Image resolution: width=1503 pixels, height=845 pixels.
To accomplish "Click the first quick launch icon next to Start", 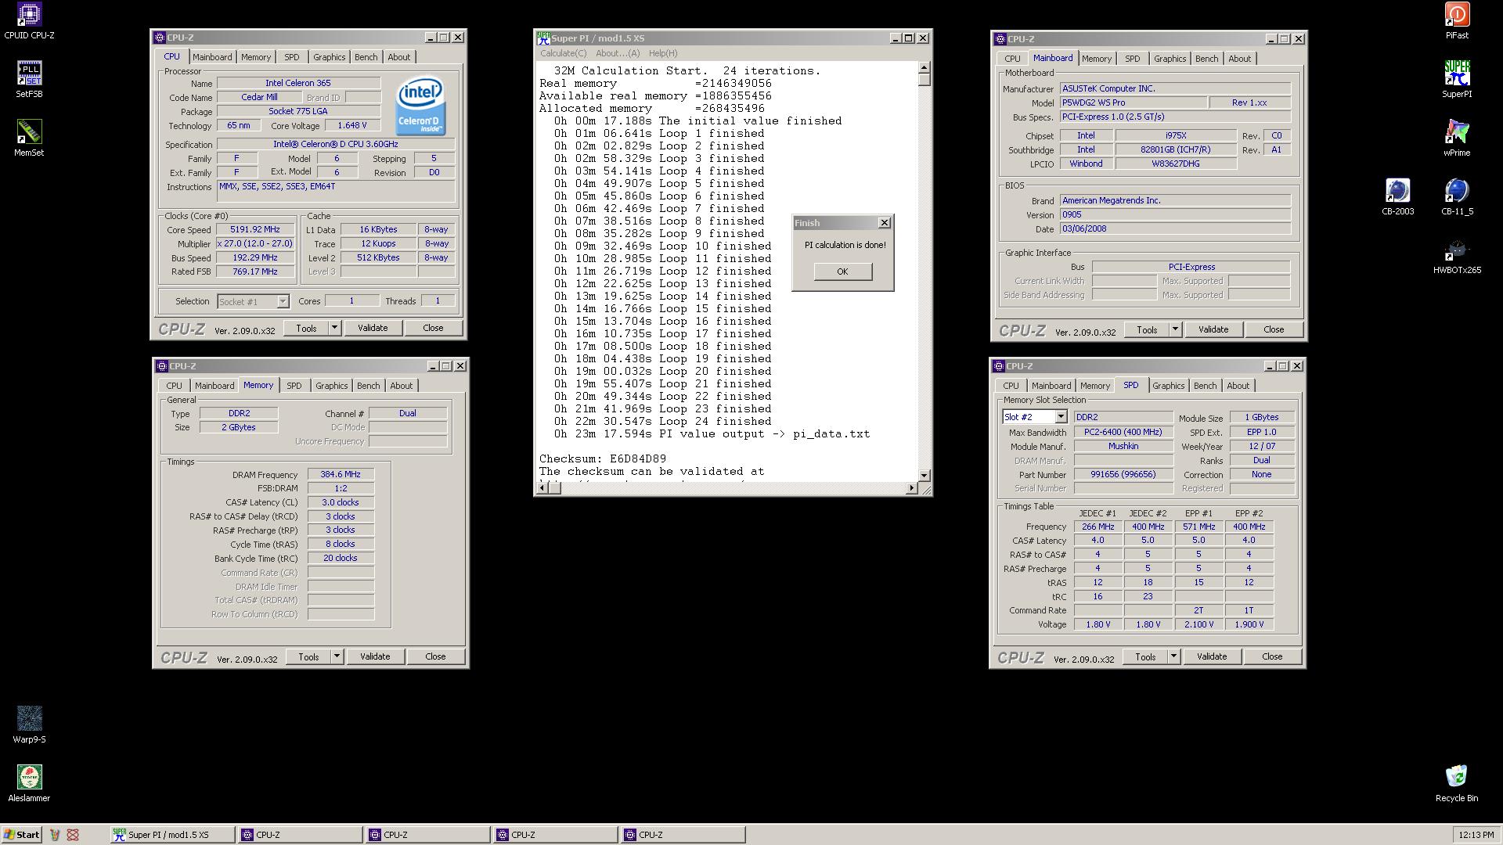I will click(55, 835).
